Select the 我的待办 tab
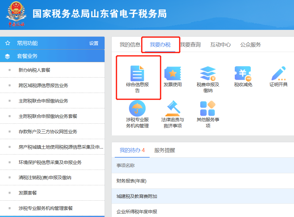The width and height of the screenshot is (294, 217). point(132,150)
